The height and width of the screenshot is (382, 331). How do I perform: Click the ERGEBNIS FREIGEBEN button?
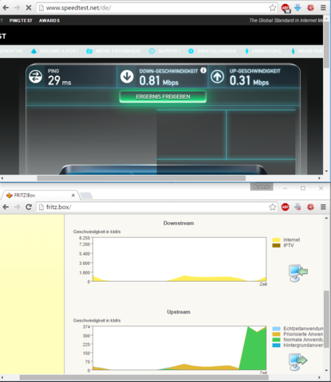pos(163,96)
